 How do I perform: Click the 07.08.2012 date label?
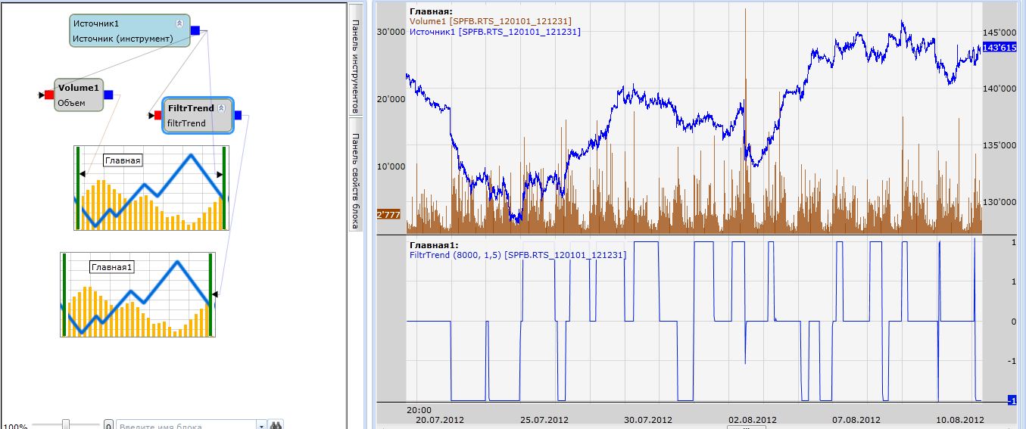(857, 419)
